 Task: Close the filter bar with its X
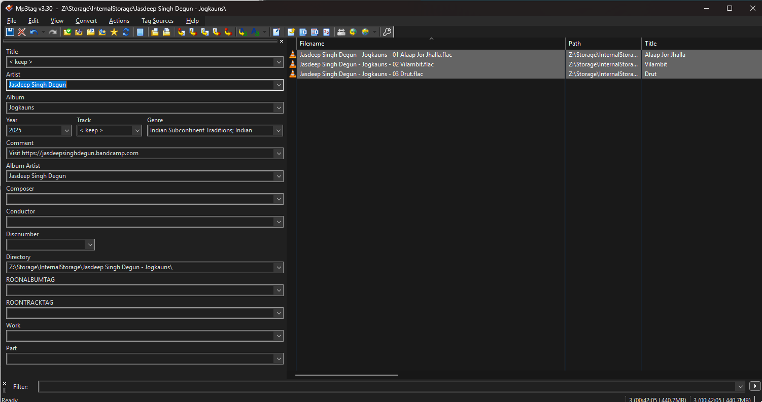click(x=5, y=384)
